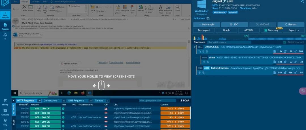Screen dimensions: 306x130
Task: Copy indicators using the Indicators icon
Action: (208, 18)
